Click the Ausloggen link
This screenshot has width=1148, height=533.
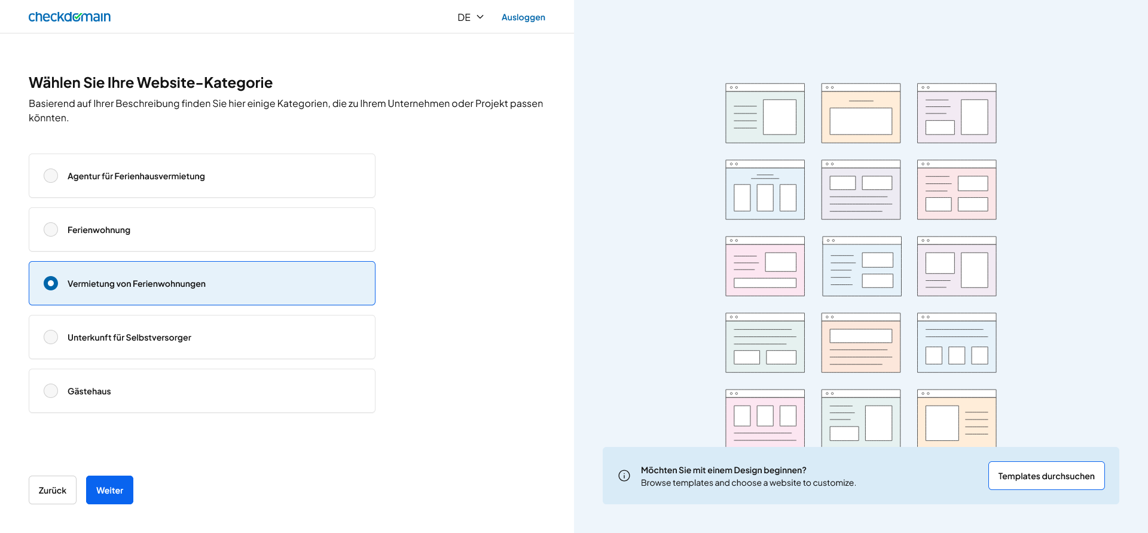tap(523, 17)
